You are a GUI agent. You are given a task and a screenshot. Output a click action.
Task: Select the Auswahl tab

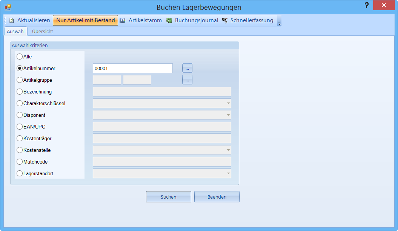16,31
